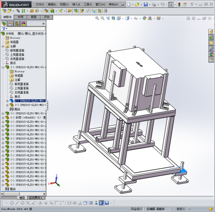The height and width of the screenshot is (212, 215).
Task: Click the Move Component icon
Action: tap(37, 11)
